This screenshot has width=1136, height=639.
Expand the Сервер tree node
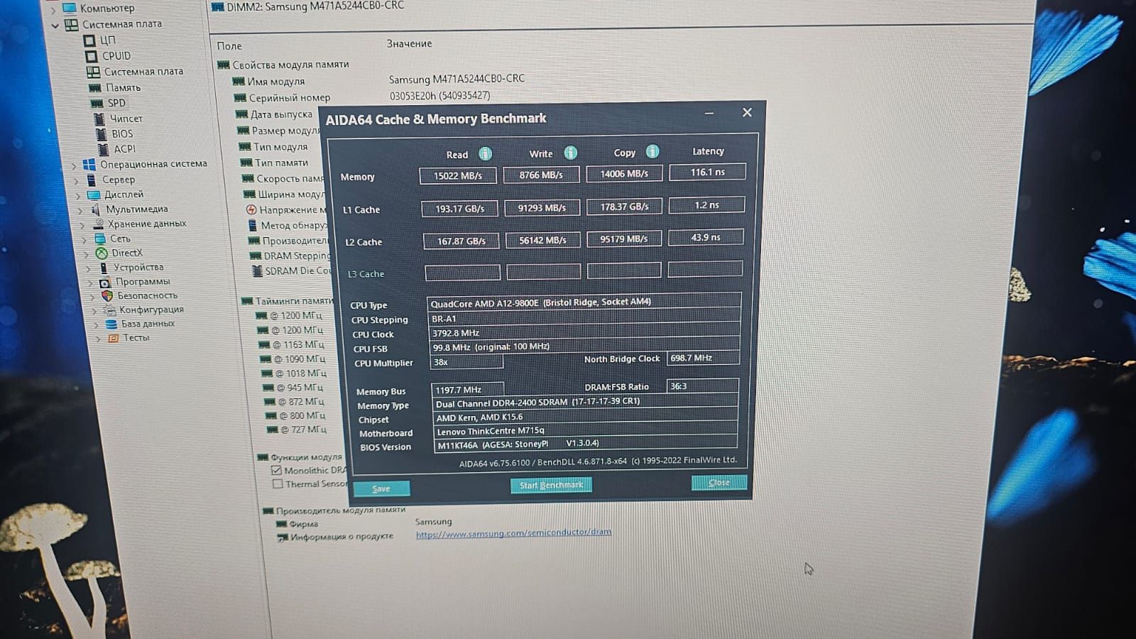click(x=76, y=180)
